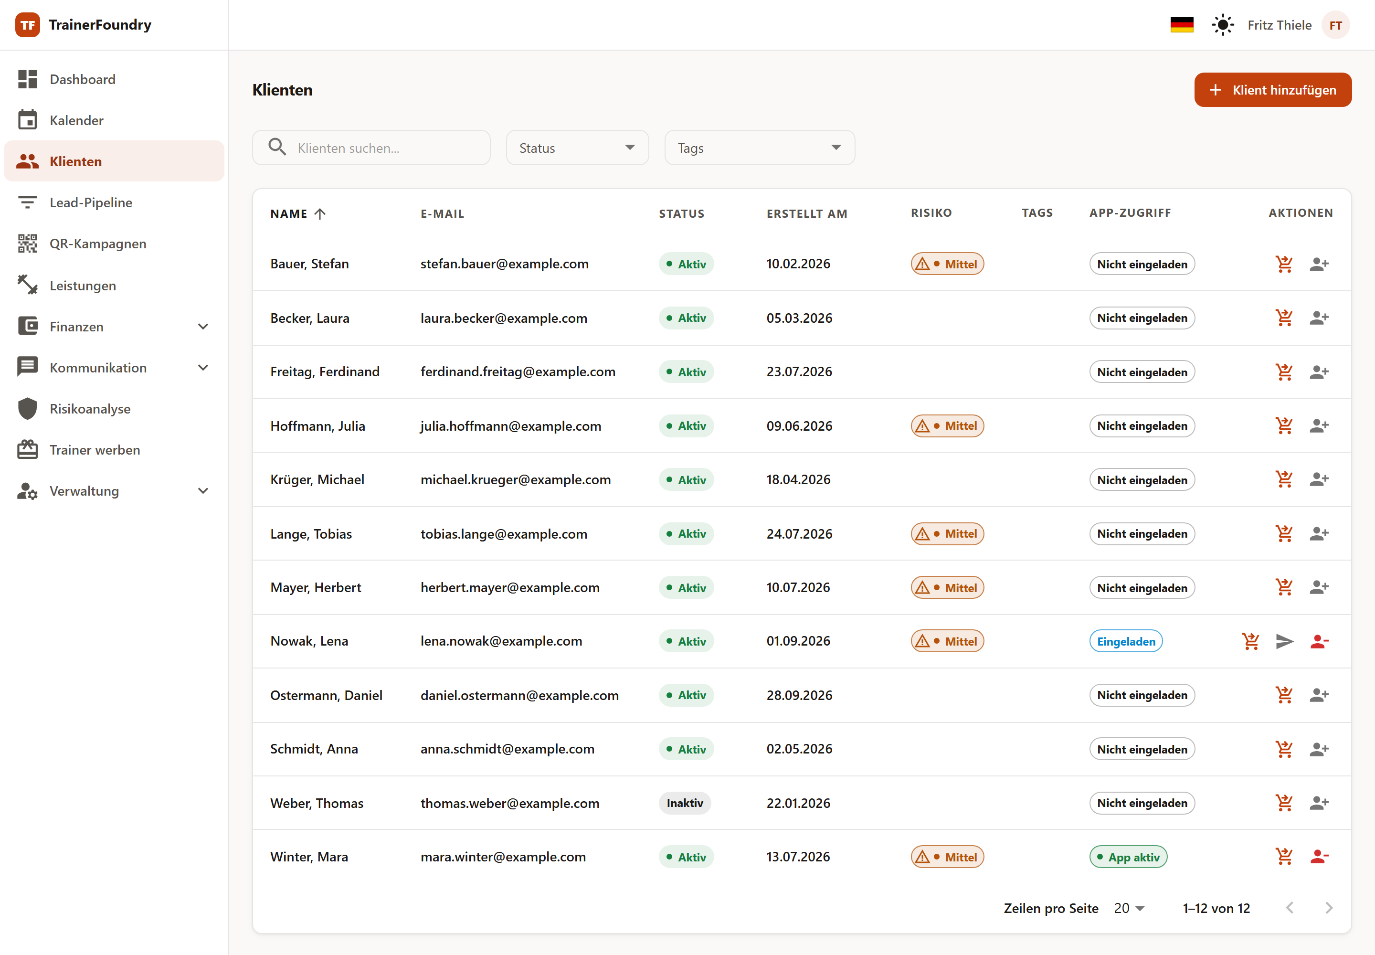Expand the Verwaltung sidebar section
The image size is (1375, 955).
coord(114,491)
